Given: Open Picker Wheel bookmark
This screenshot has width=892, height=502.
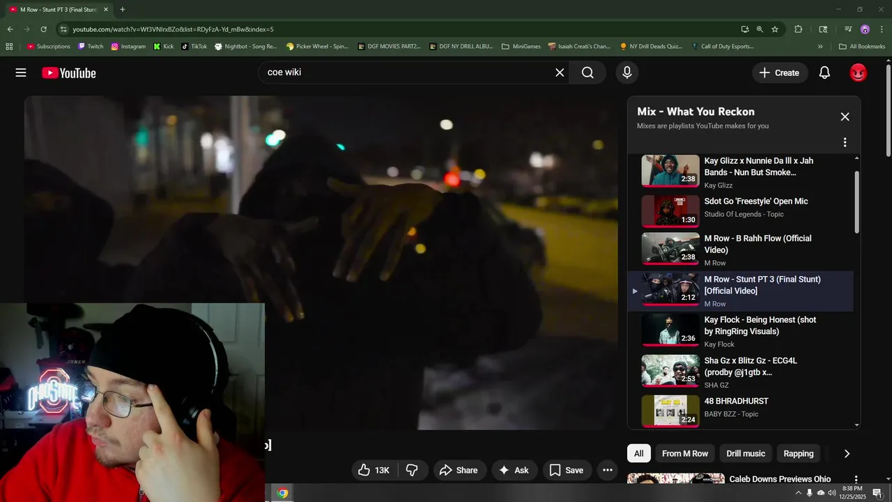Looking at the screenshot, I should [317, 47].
